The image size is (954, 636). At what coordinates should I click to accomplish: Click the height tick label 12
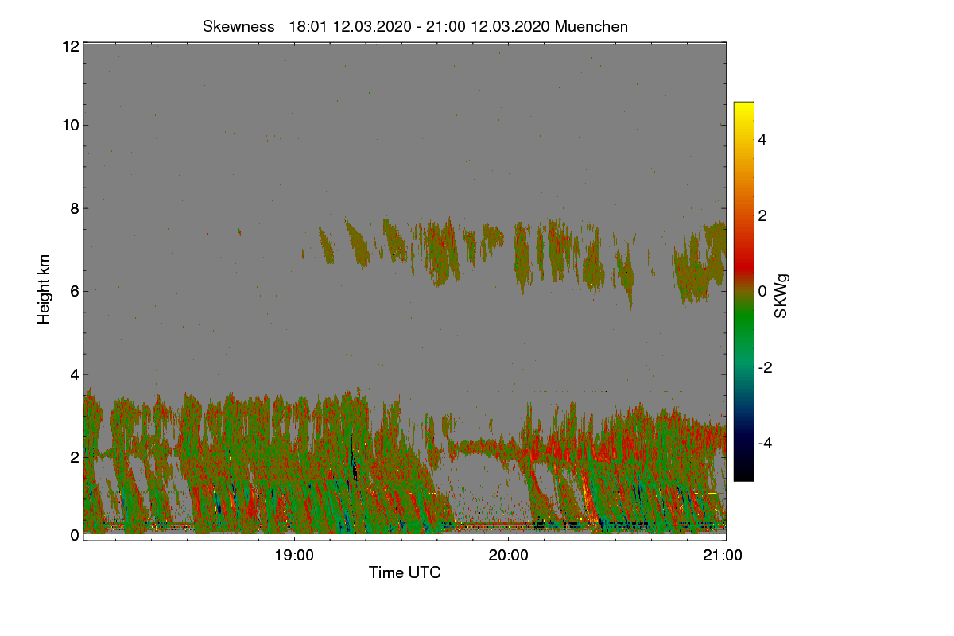[70, 46]
